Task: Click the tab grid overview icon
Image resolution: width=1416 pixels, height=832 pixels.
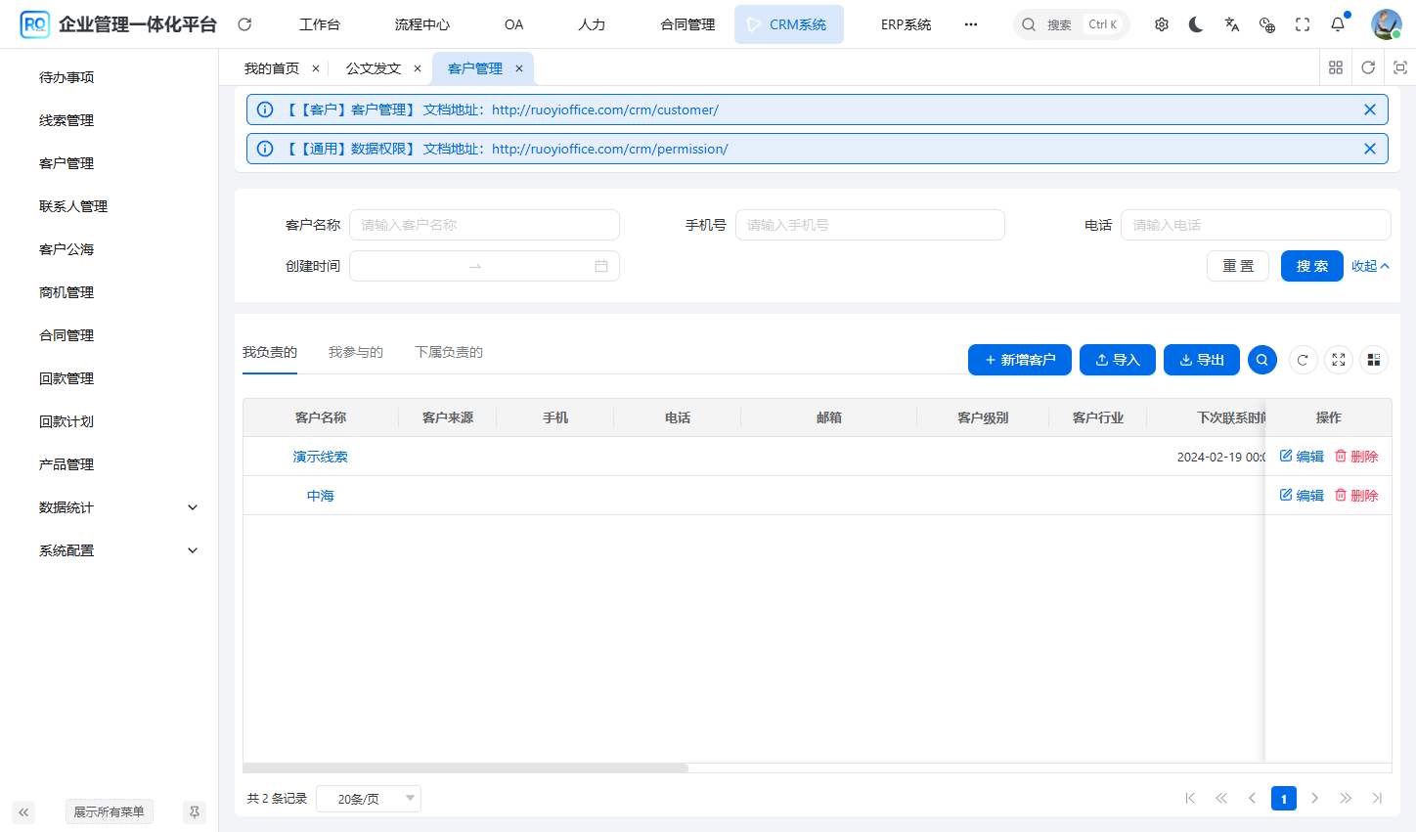Action: tap(1336, 67)
